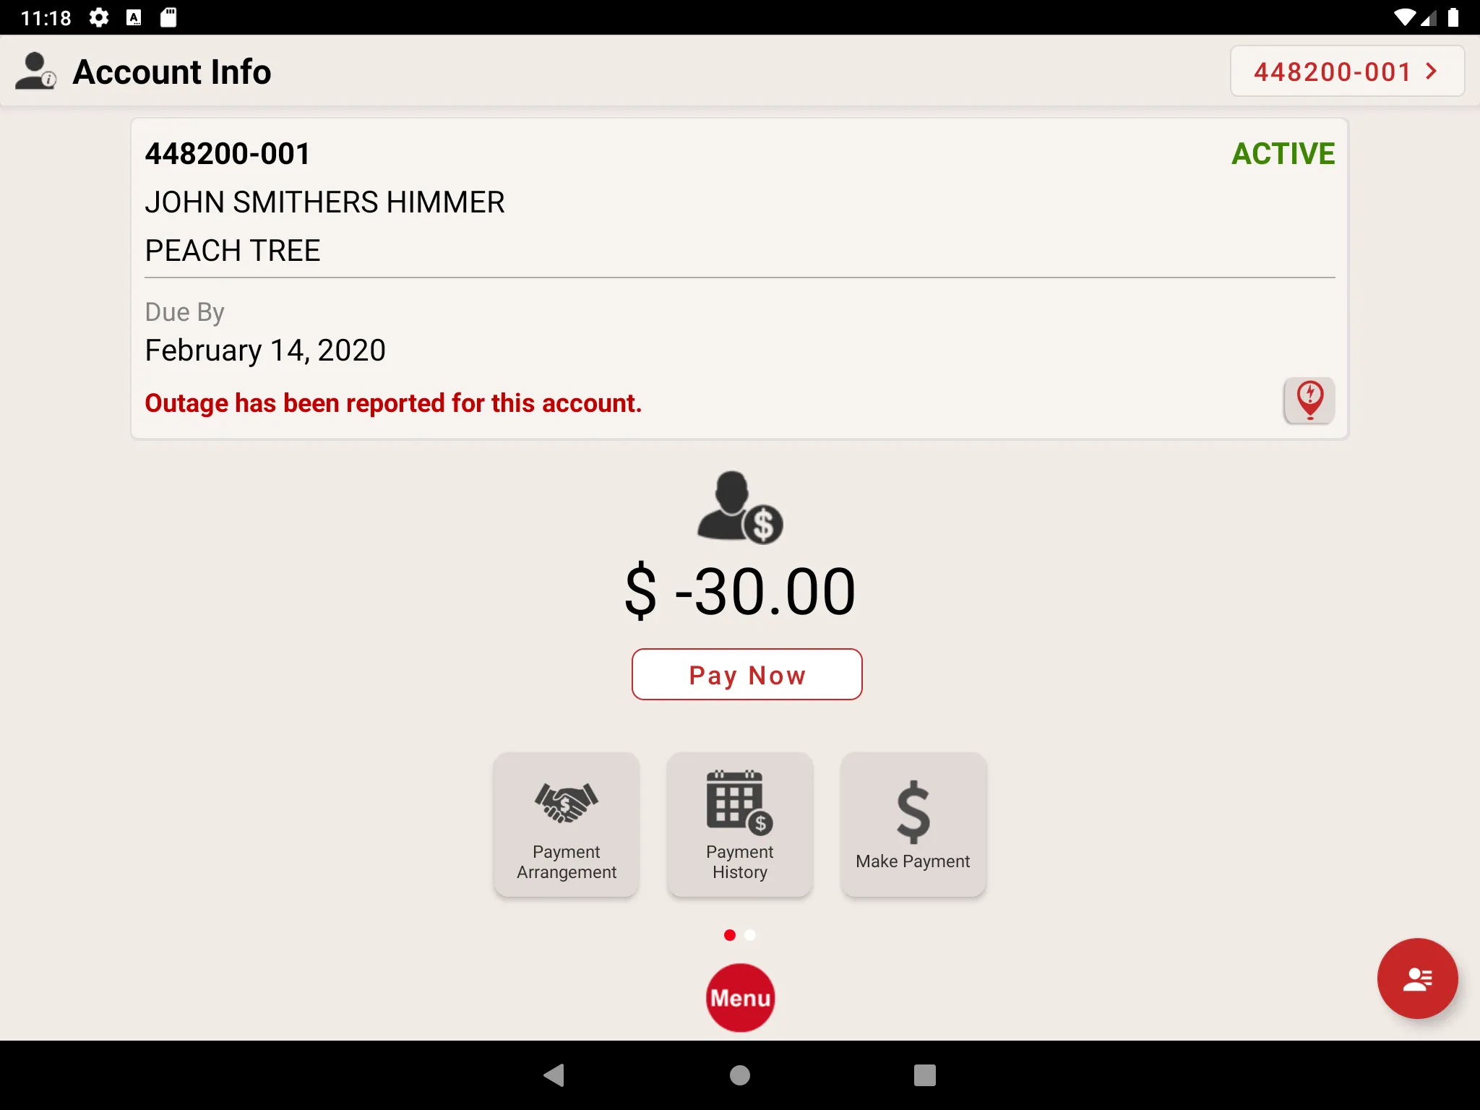
Task: Open the Menu button
Action: (740, 997)
